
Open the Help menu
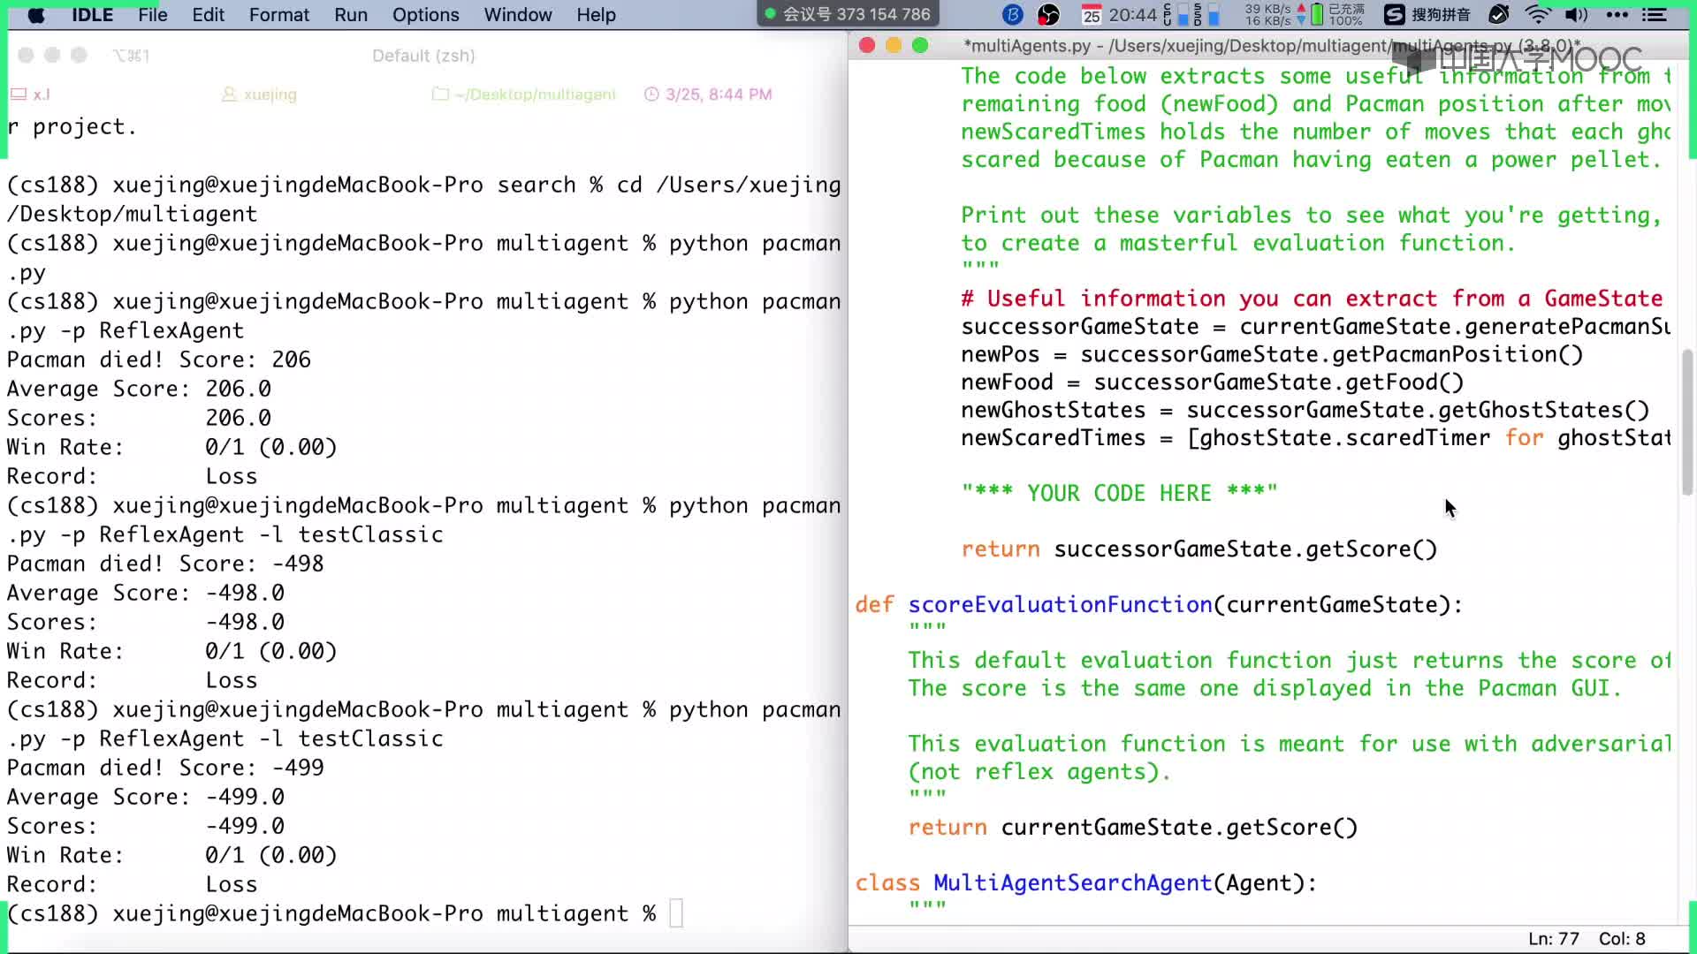596,15
